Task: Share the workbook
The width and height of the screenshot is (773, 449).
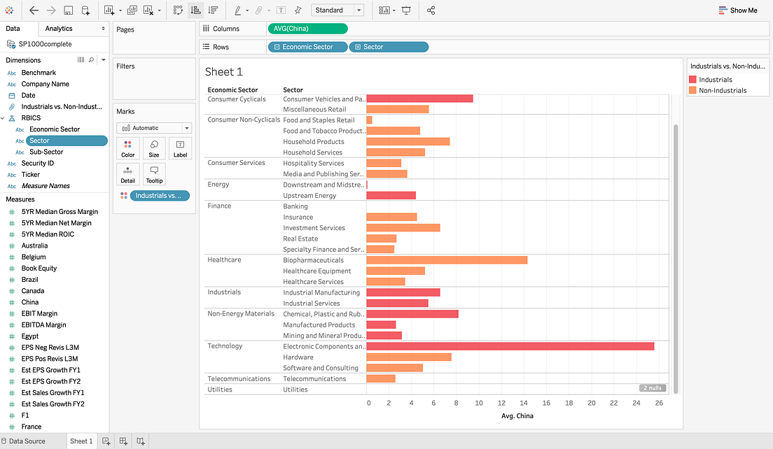Action: pyautogui.click(x=430, y=10)
